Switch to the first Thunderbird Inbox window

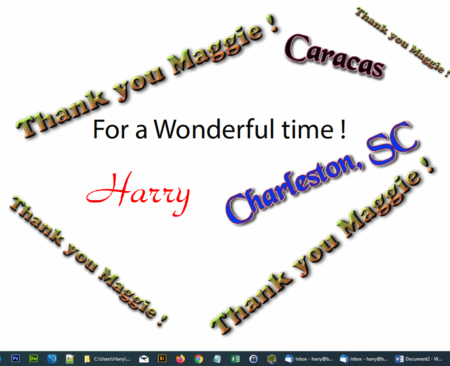[309, 359]
